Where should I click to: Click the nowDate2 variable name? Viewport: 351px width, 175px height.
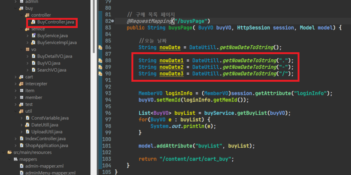click(x=171, y=67)
